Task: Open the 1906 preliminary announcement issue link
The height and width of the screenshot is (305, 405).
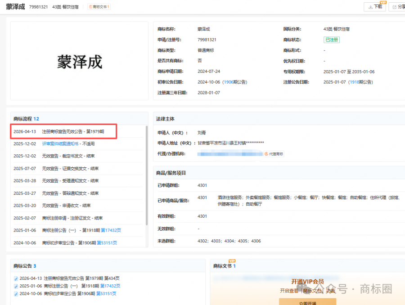Action: pyautogui.click(x=229, y=82)
